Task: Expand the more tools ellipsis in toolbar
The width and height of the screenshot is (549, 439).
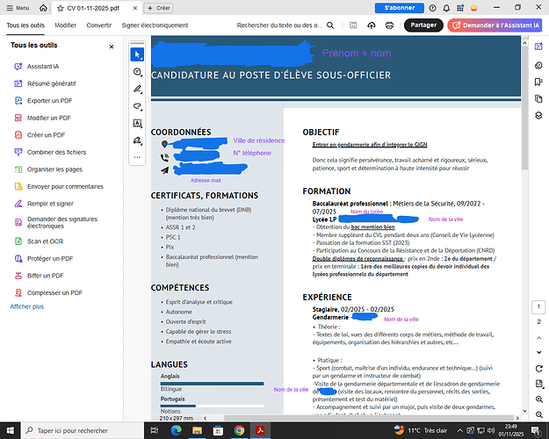Action: (137, 158)
